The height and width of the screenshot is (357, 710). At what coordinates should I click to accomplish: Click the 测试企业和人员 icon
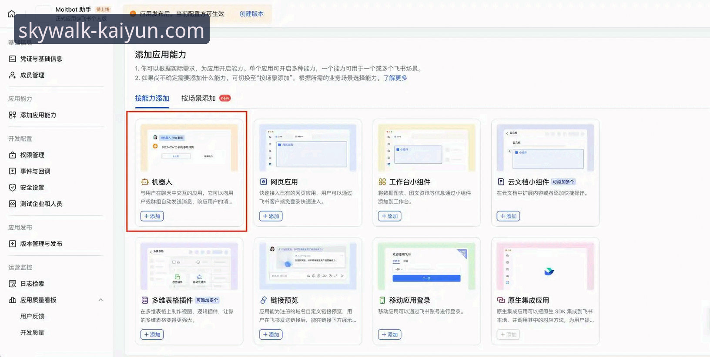tap(13, 204)
